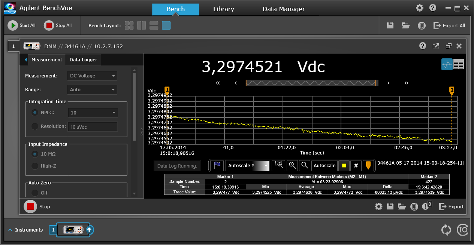Select the four-quadrant bench layout icon

pyautogui.click(x=129, y=25)
